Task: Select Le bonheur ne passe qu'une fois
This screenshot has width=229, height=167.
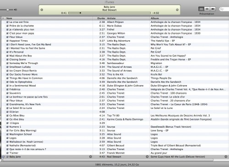Action: coord(28,97)
